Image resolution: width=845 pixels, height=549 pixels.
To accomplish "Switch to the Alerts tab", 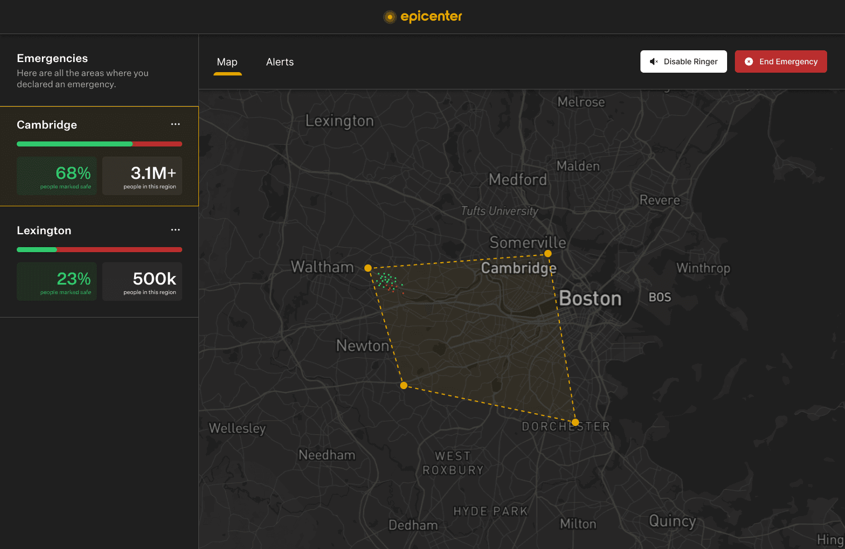I will pos(279,61).
